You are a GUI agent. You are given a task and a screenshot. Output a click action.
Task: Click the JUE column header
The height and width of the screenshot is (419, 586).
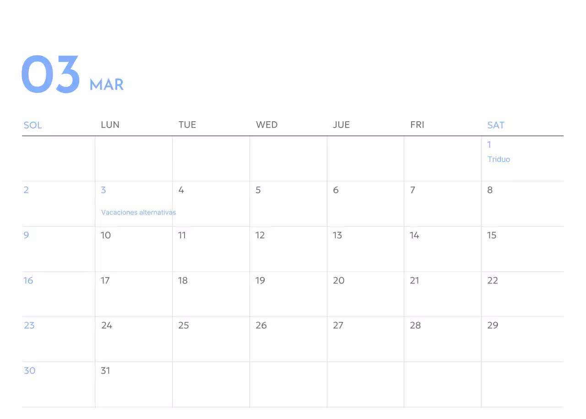click(342, 124)
